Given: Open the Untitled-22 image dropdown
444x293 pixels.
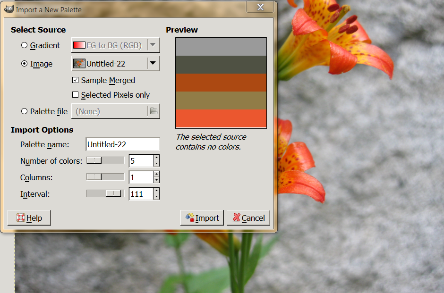Looking at the screenshot, I should tap(116, 64).
